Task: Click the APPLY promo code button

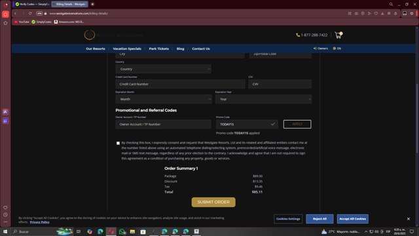Action: pos(297,124)
